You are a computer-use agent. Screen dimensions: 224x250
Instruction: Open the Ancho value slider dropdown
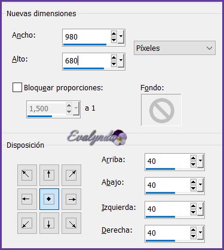(121, 37)
